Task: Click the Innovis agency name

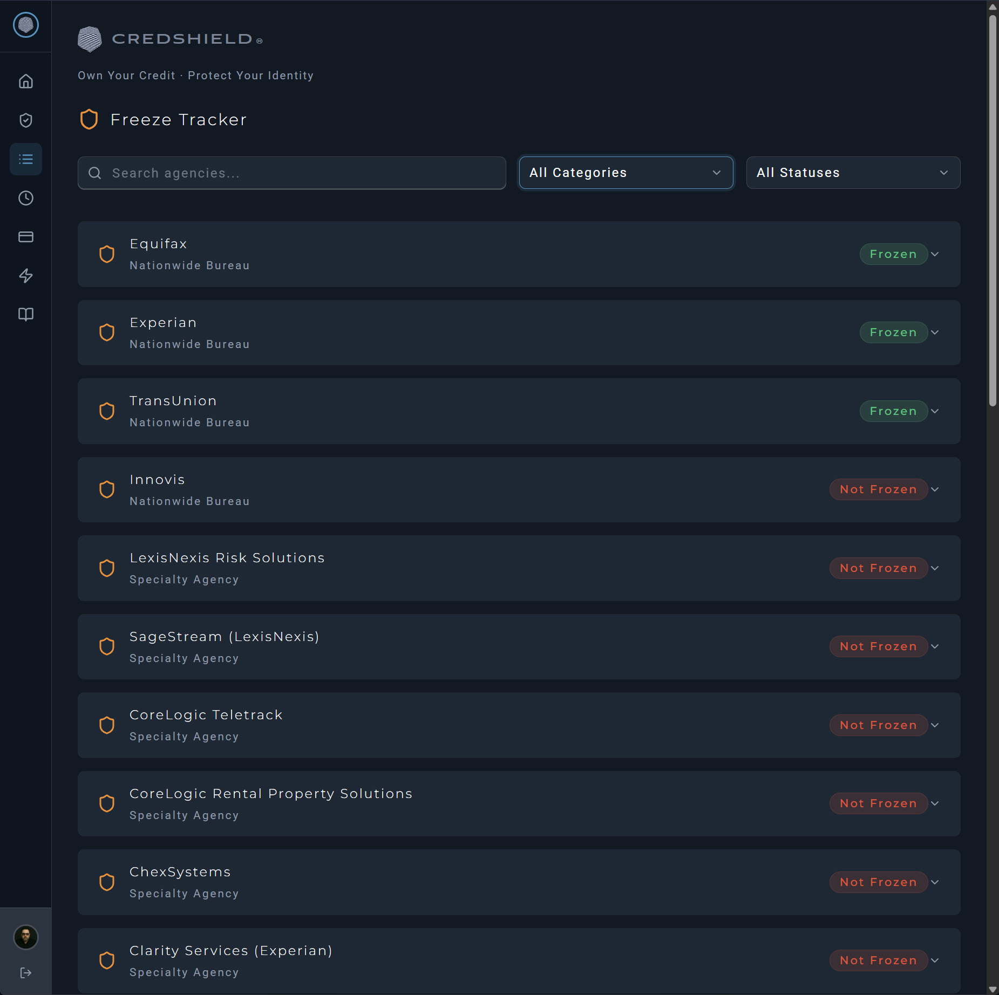Action: point(157,480)
